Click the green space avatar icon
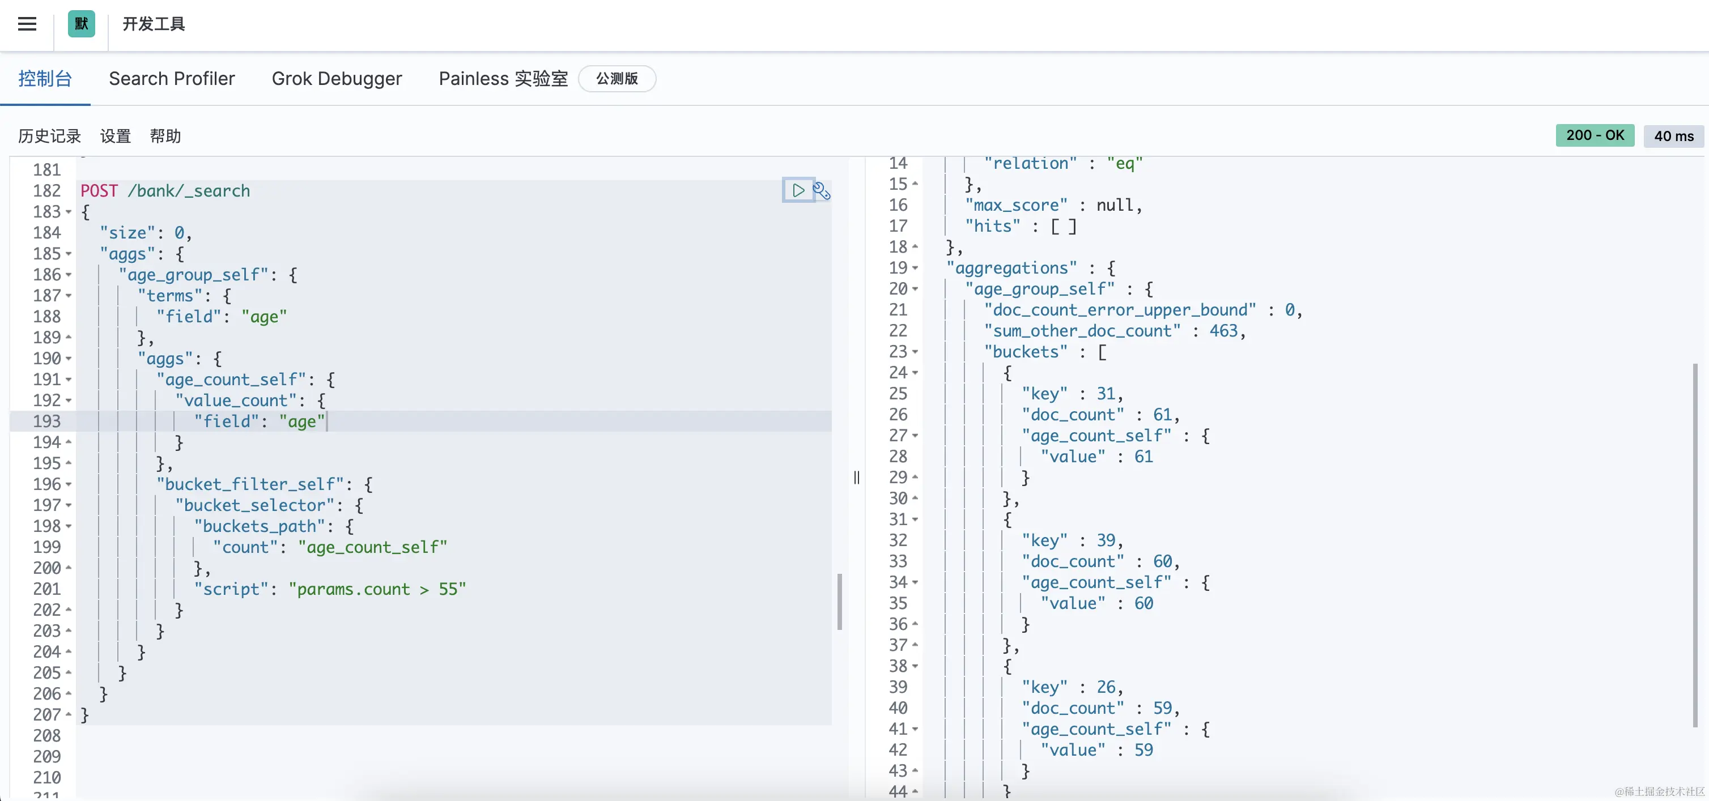Screen dimensions: 1709x801 point(81,24)
